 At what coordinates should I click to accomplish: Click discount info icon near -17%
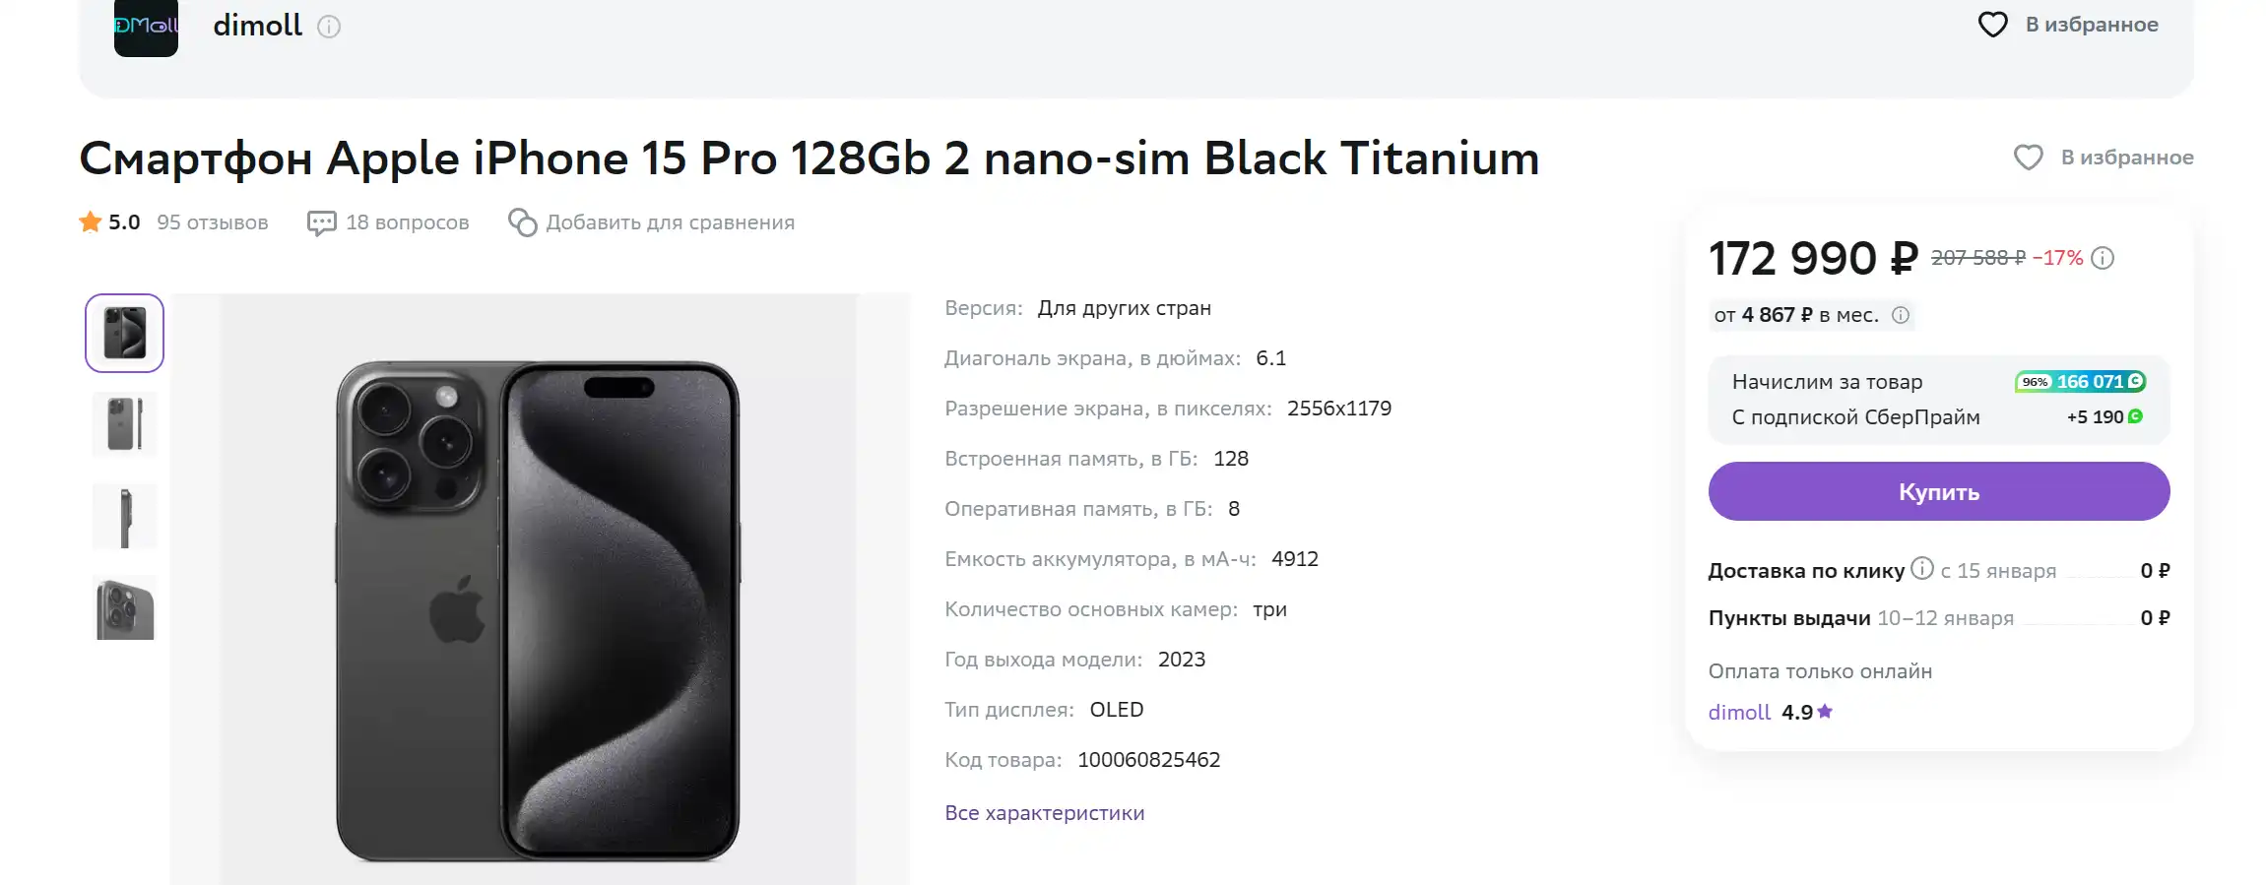click(x=2103, y=258)
